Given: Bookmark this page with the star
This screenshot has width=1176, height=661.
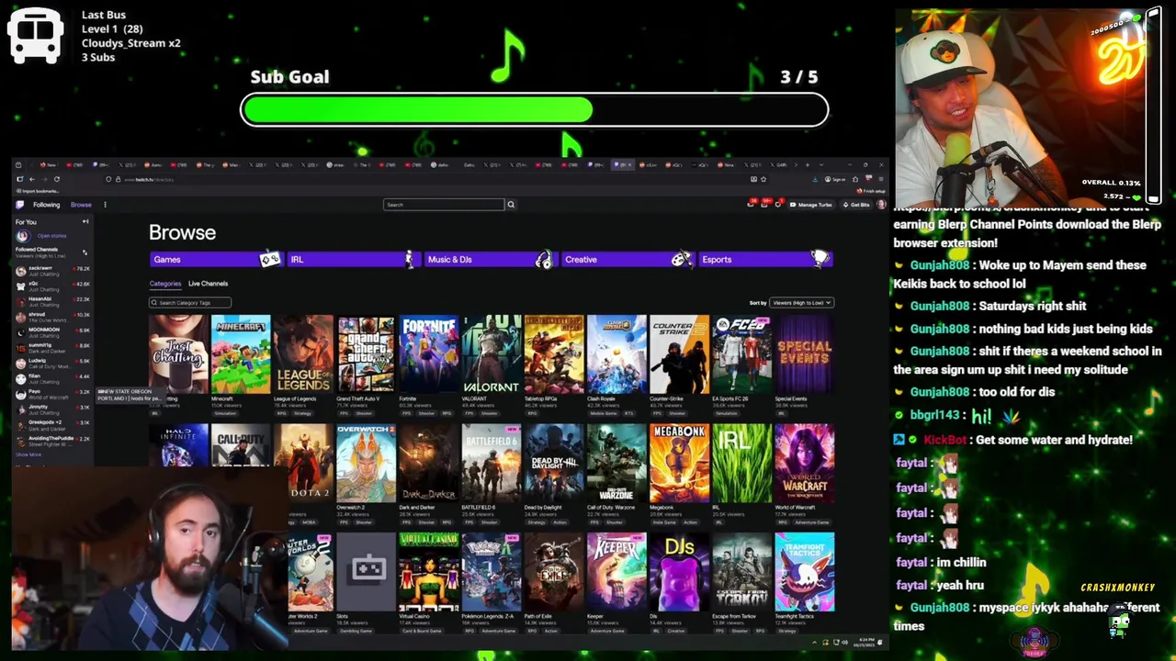Looking at the screenshot, I should (763, 179).
